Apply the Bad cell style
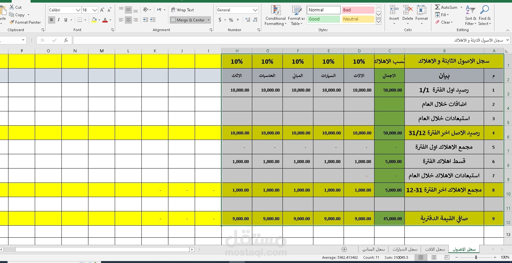The image size is (512, 263). (x=358, y=10)
